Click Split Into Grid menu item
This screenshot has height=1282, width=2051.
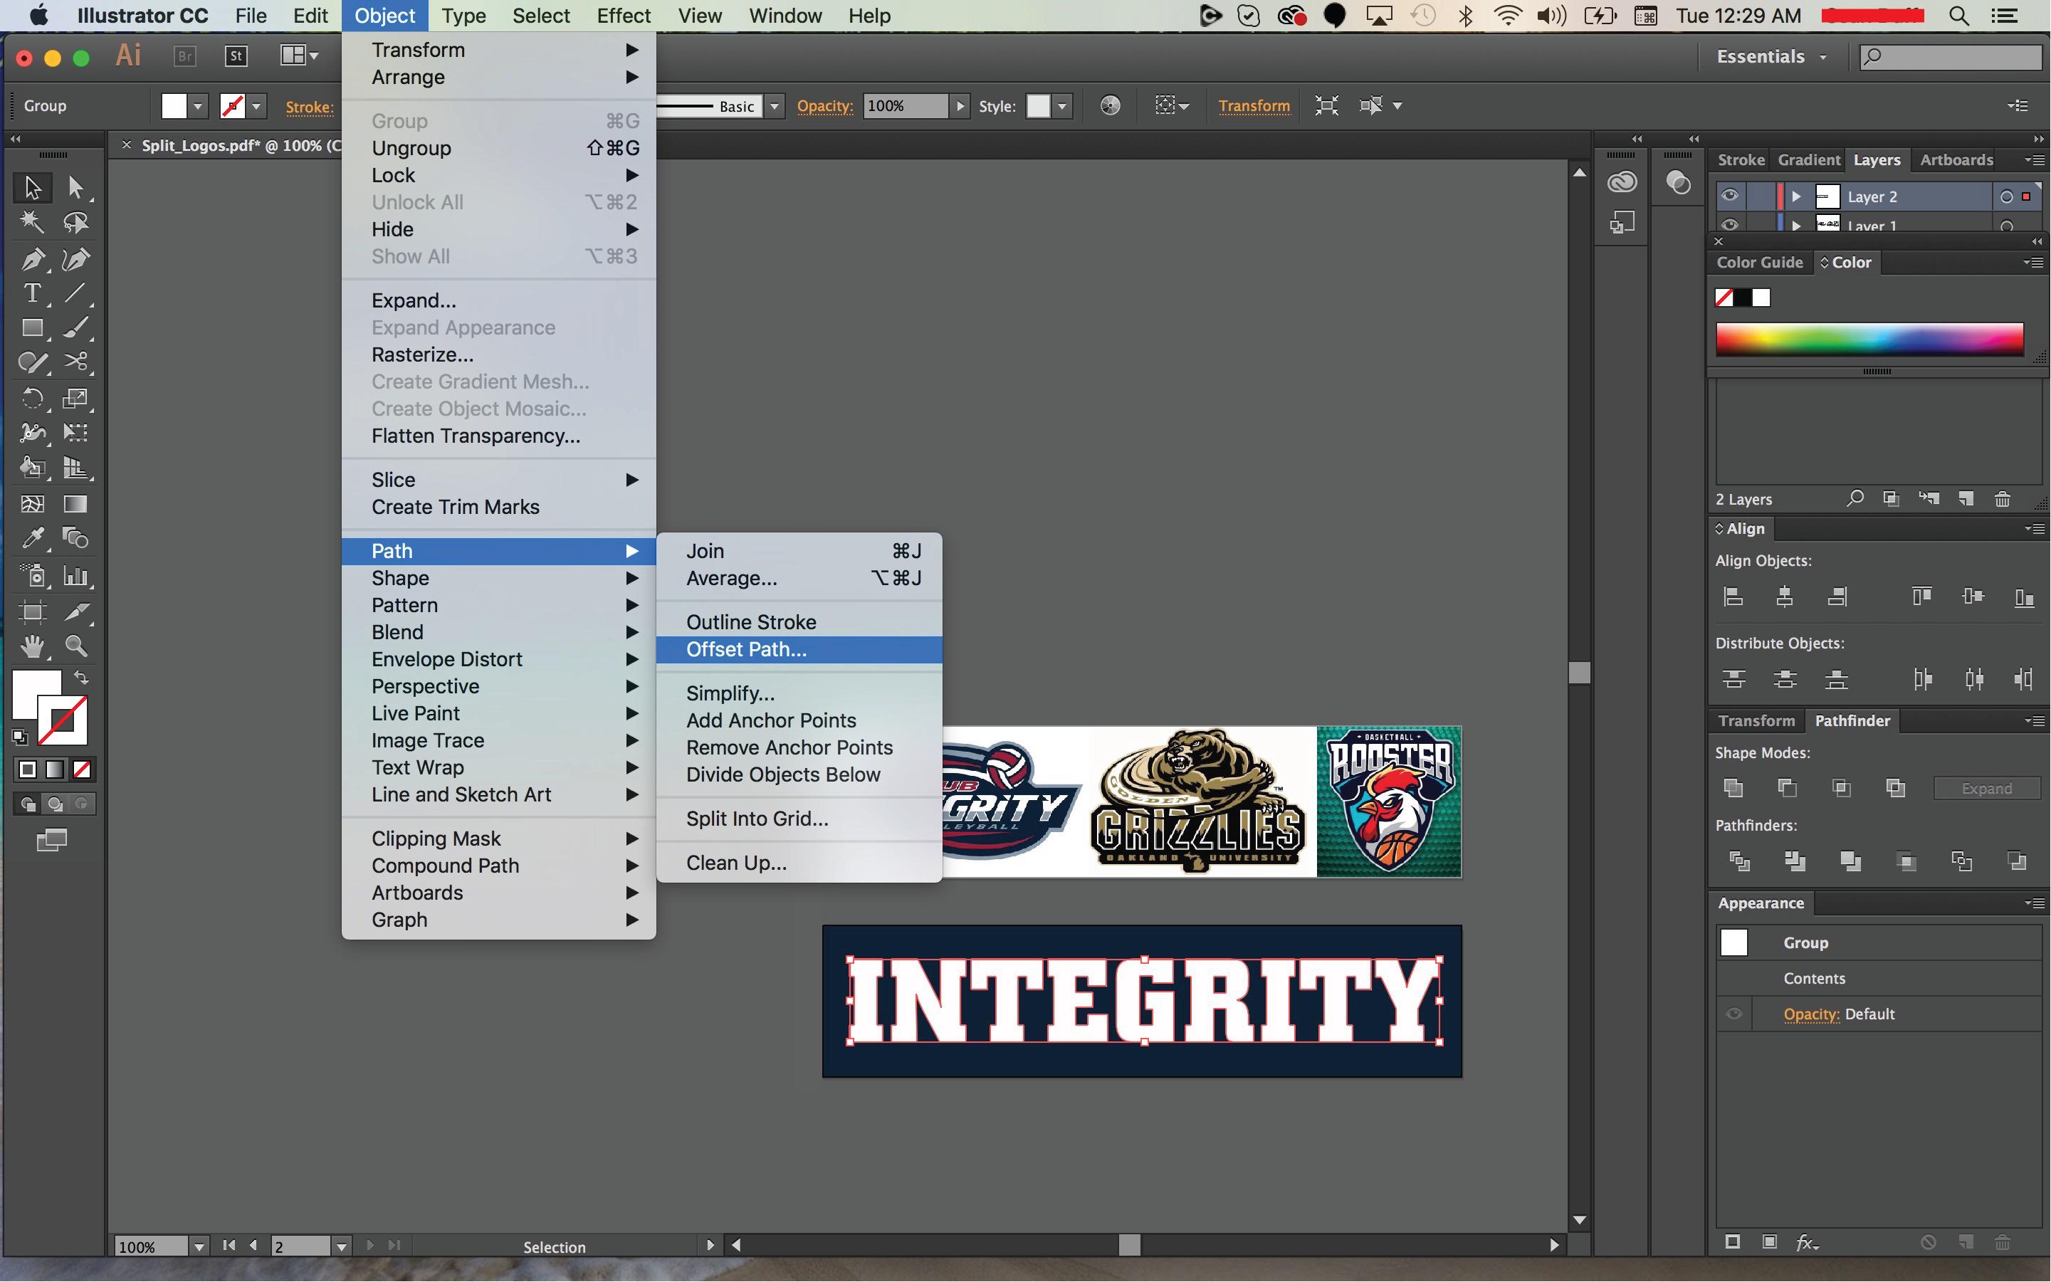[799, 819]
